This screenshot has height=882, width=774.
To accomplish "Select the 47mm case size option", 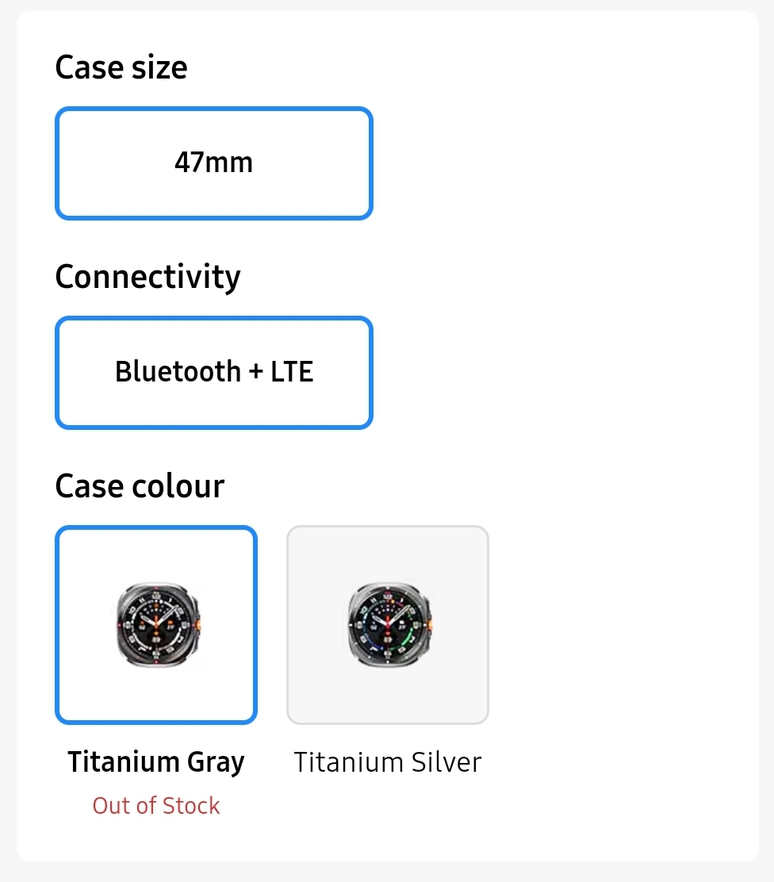I will 214,163.
